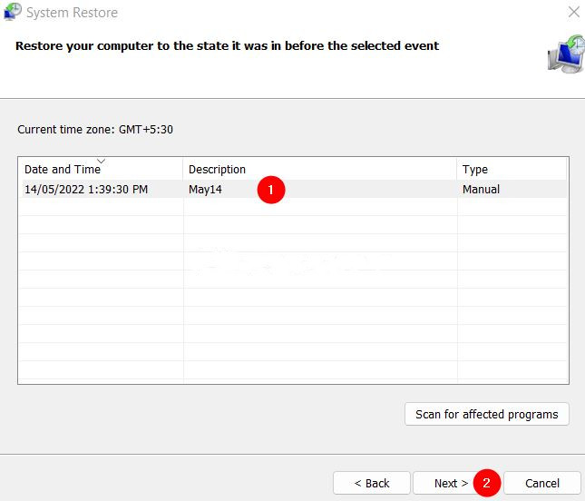585x501 pixels.
Task: Click the bold restore heading text
Action: tap(227, 45)
